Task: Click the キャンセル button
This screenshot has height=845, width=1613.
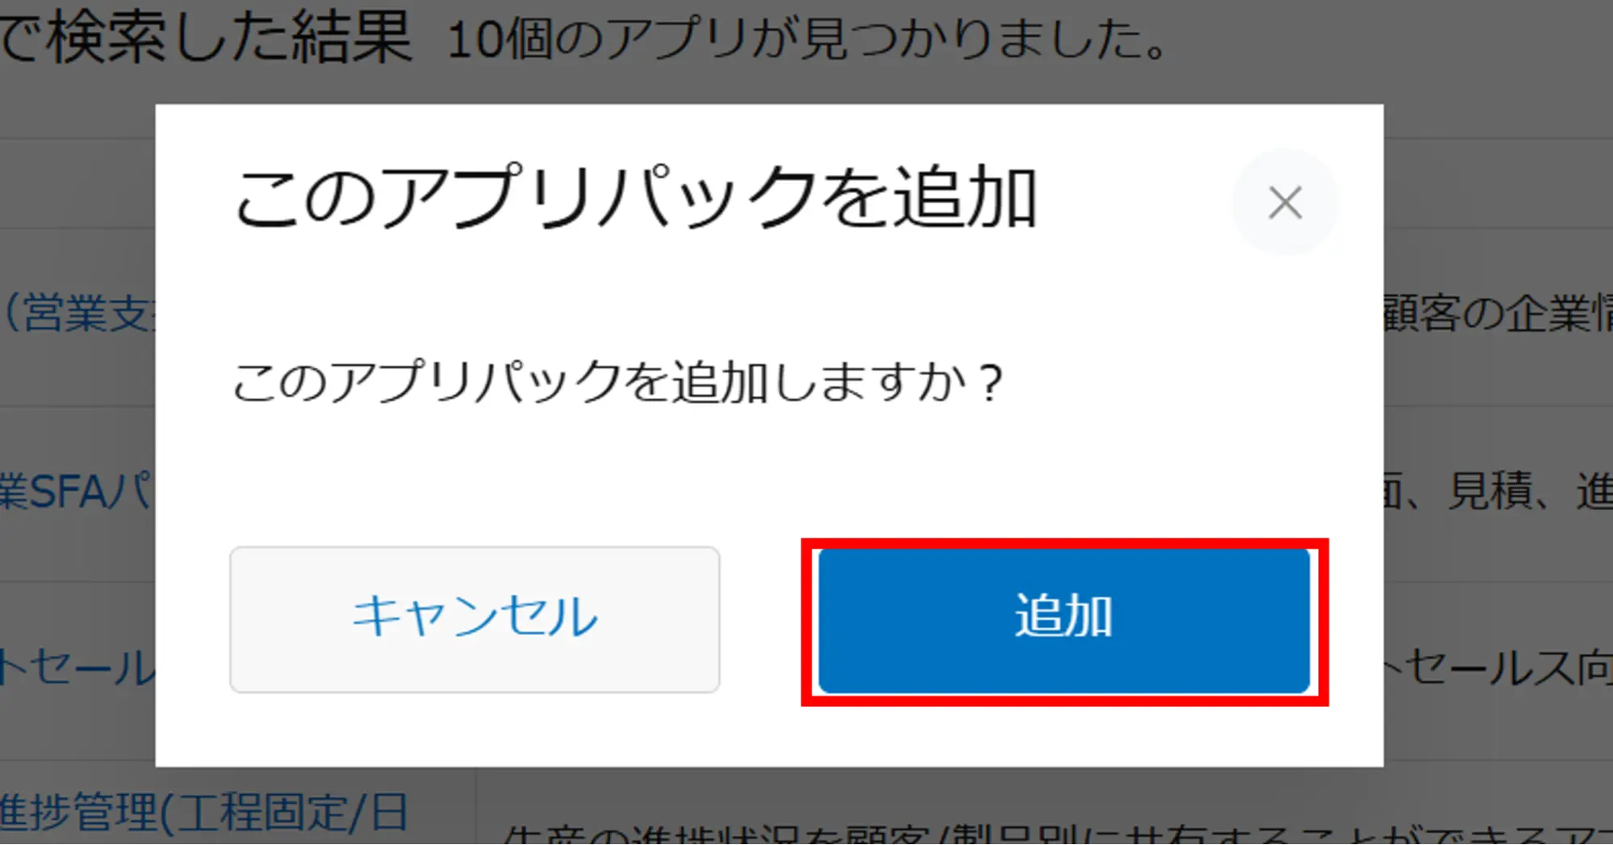Action: click(x=474, y=619)
